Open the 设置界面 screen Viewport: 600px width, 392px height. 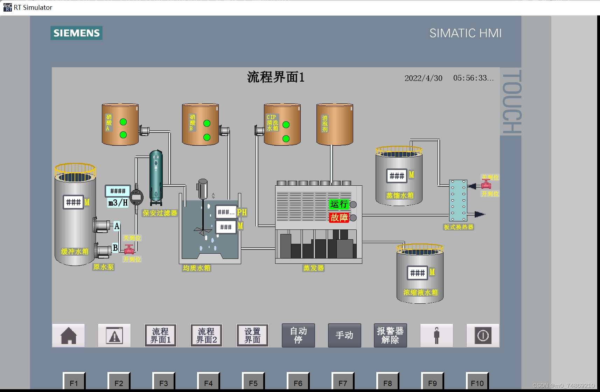click(x=252, y=335)
